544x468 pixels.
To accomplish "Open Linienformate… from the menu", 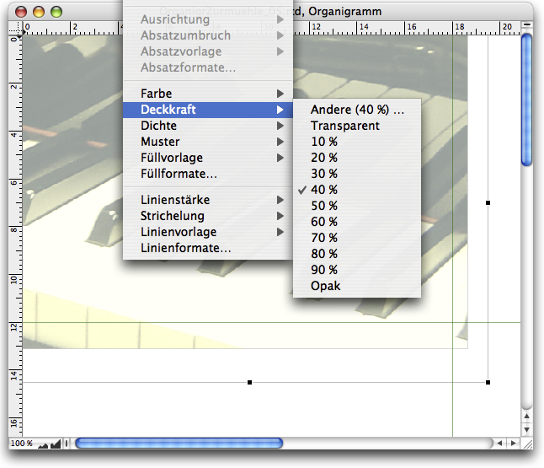I will pyautogui.click(x=185, y=248).
